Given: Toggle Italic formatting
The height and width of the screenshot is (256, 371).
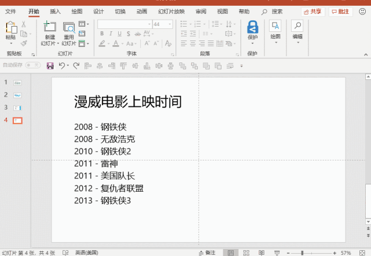Looking at the screenshot, I should [x=111, y=34].
